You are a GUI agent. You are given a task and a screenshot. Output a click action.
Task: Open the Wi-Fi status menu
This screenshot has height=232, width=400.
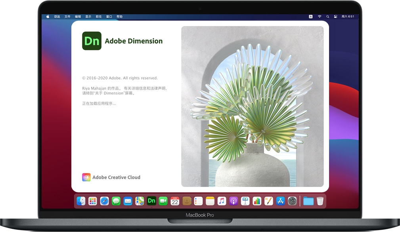(320, 17)
